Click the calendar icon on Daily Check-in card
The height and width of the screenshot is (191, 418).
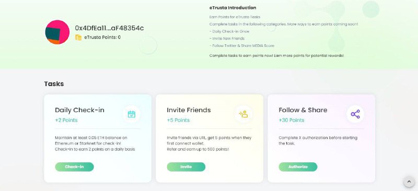tap(132, 114)
